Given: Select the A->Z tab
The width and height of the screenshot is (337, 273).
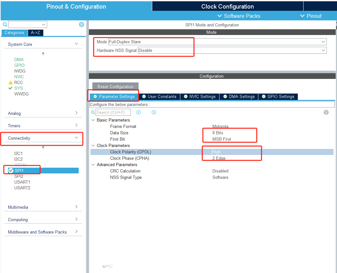Looking at the screenshot, I should click(35, 33).
